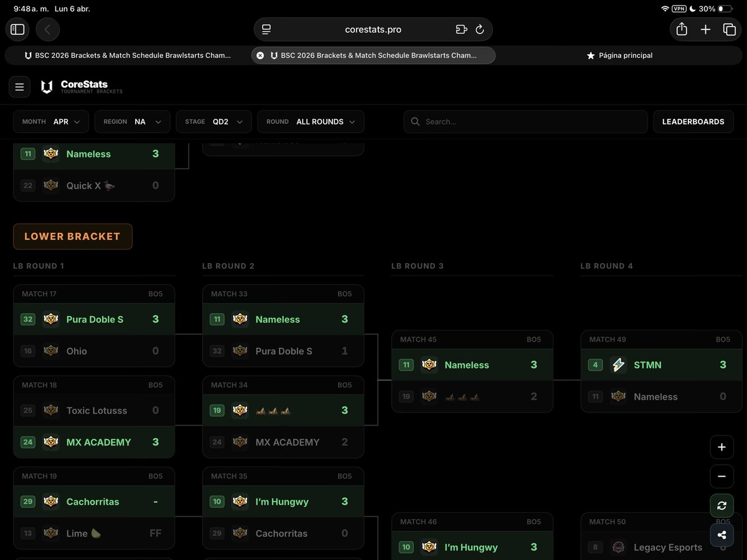Click the search magnifier icon
Screen dimensions: 747x560
click(415, 122)
